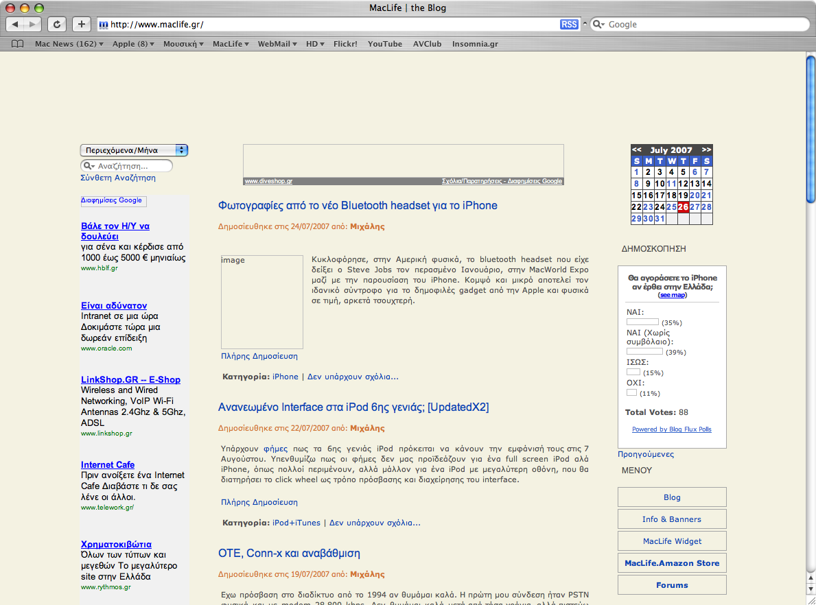The width and height of the screenshot is (816, 605).
Task: Open the HD bookmarks folder
Action: click(x=315, y=44)
